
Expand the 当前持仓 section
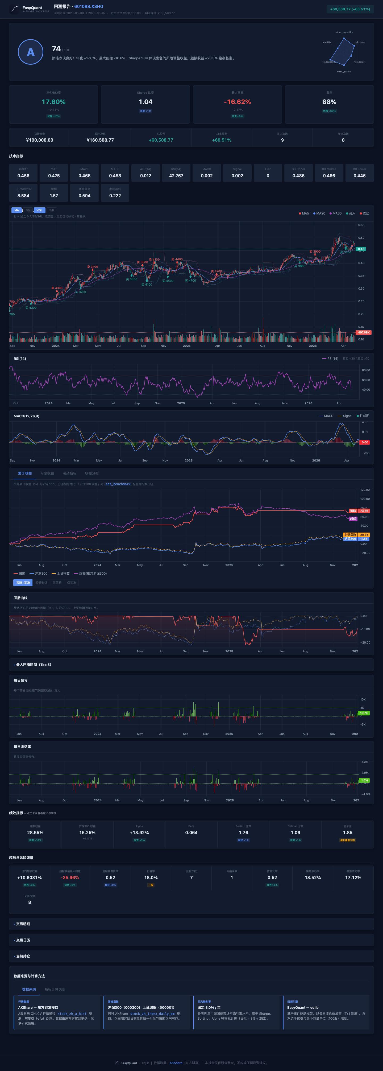[x=191, y=956]
